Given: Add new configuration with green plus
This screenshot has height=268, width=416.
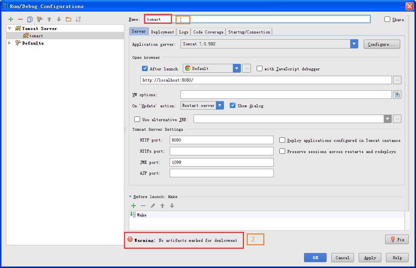Looking at the screenshot, I should click(x=11, y=19).
